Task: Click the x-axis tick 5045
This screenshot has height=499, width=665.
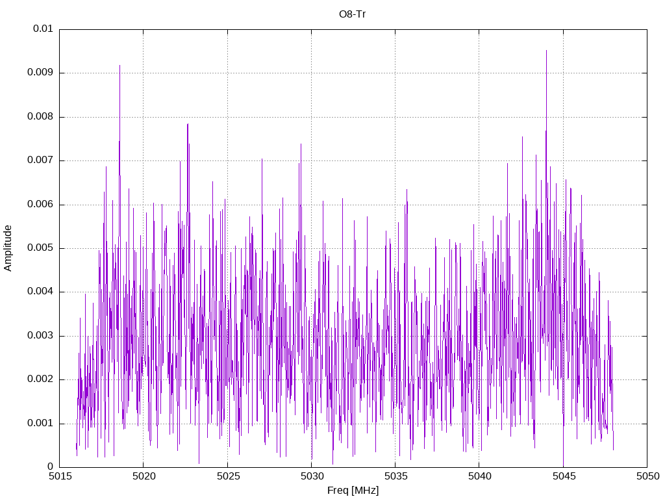Action: coord(564,476)
